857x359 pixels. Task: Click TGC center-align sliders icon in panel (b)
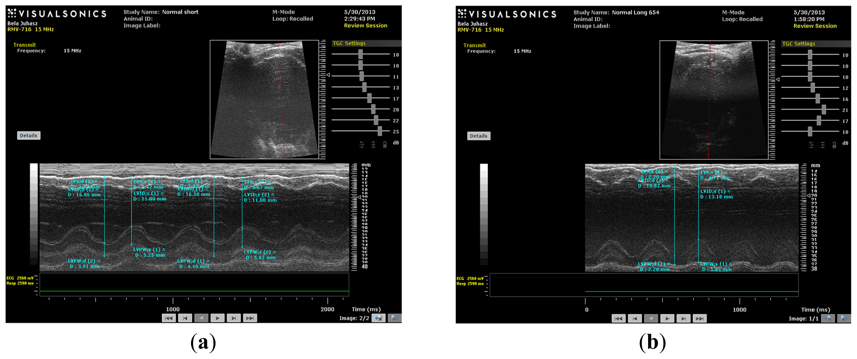(823, 145)
